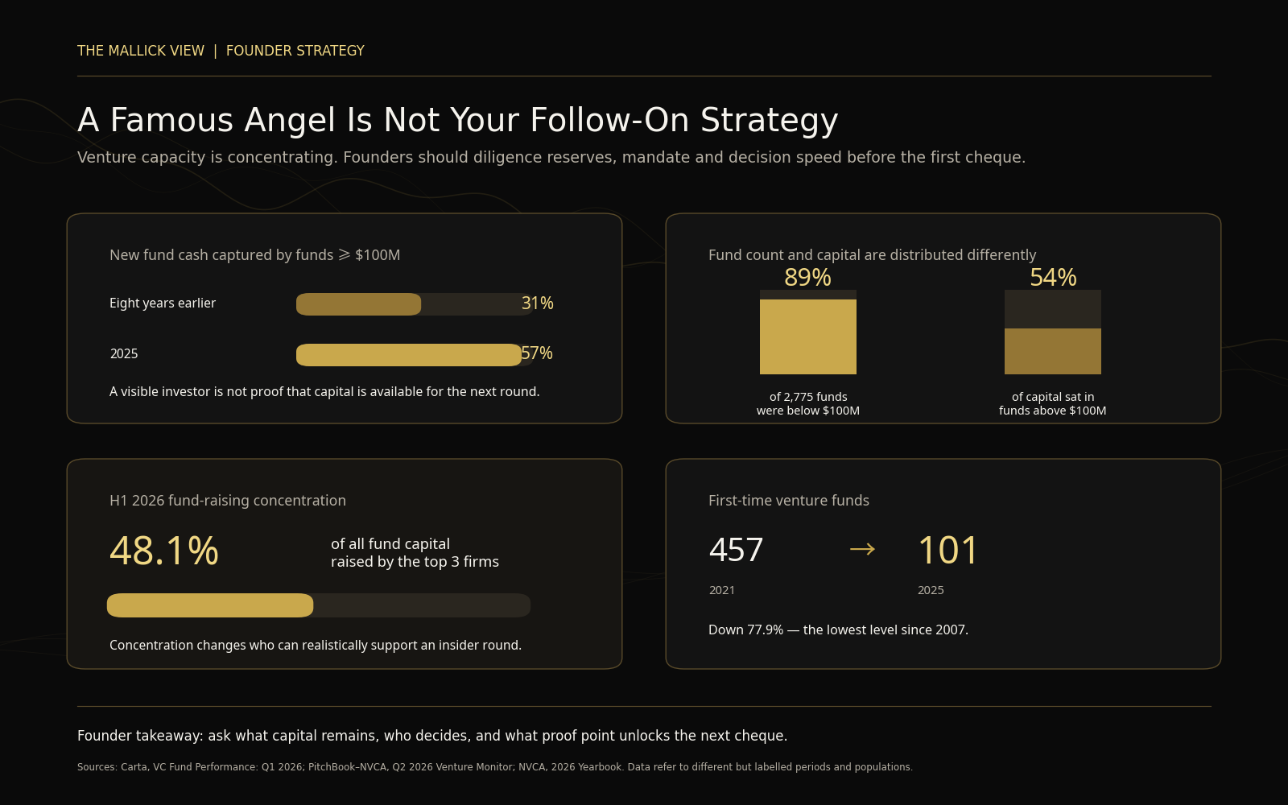Click the 48.1% concentration progress bar
The image size is (1288, 805).
pyautogui.click(x=319, y=605)
